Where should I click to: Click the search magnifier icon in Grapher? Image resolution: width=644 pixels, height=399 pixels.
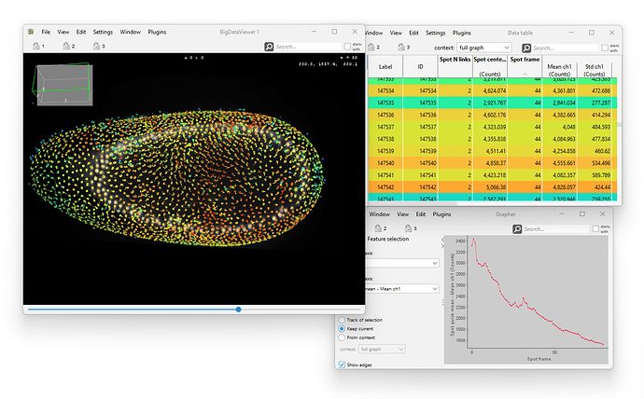517,228
